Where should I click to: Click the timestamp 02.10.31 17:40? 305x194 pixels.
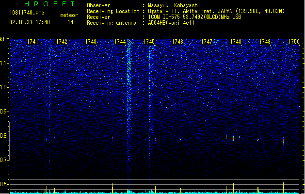tap(30, 22)
